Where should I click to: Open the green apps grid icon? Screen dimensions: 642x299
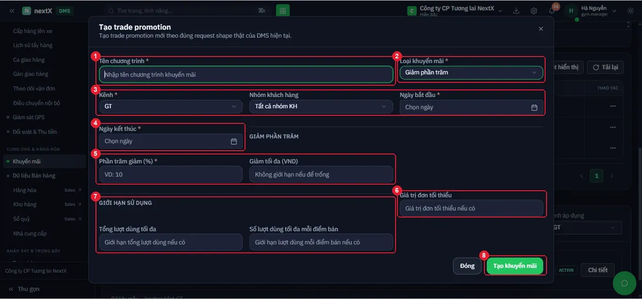283,11
